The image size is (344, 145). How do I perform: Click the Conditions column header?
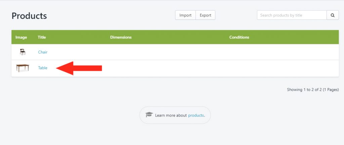point(239,37)
